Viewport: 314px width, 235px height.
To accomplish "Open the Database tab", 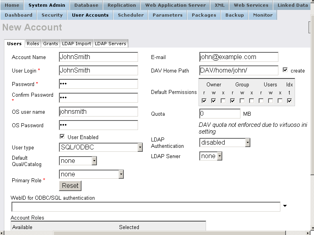I will tap(86, 5).
